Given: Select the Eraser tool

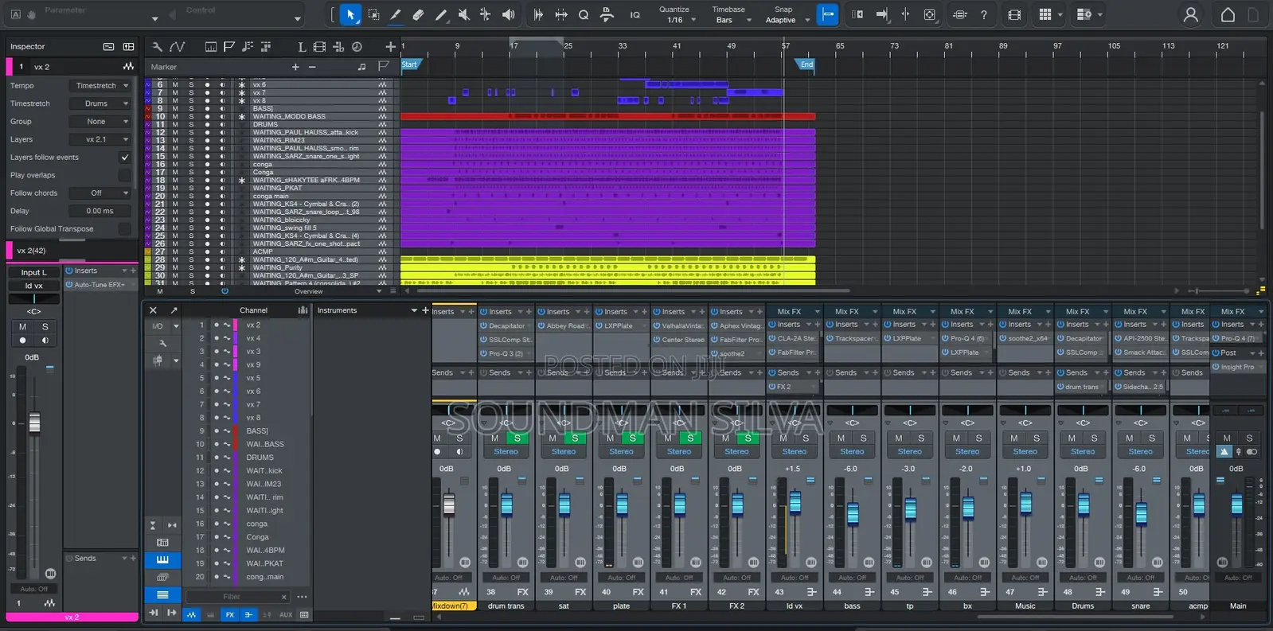Looking at the screenshot, I should pyautogui.click(x=418, y=14).
